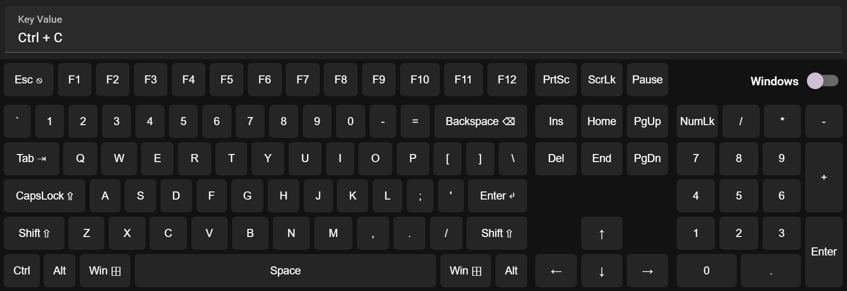Click the right arrow key
This screenshot has height=291, width=847.
click(647, 271)
